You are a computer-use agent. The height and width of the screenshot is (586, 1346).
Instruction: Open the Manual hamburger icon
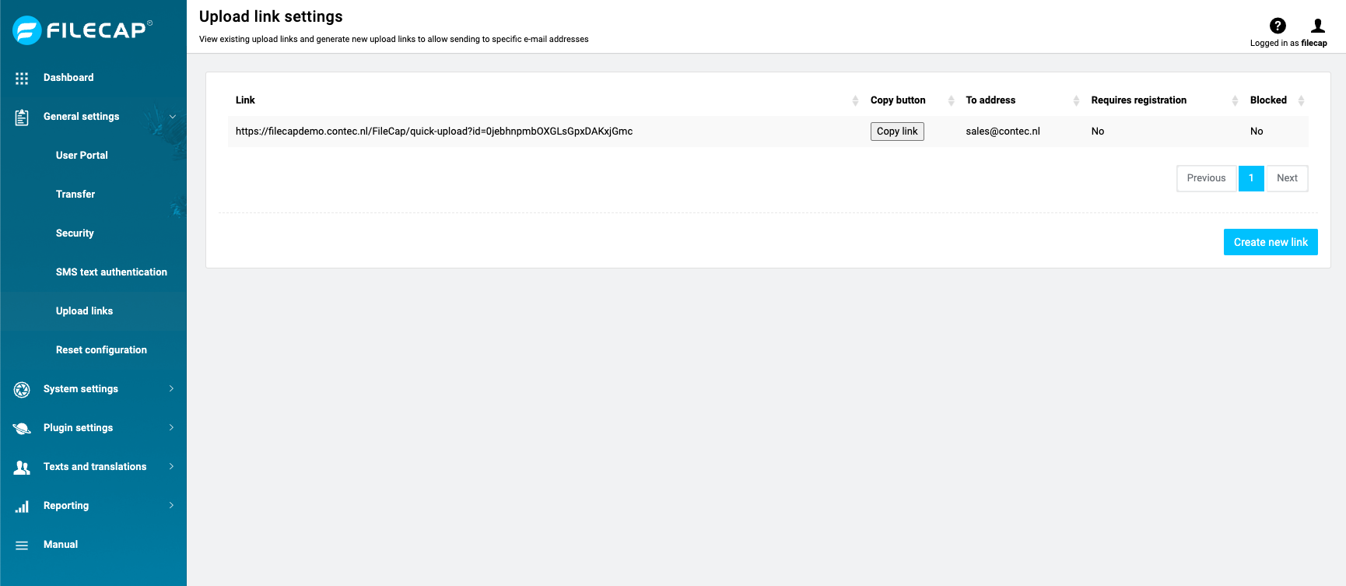[x=21, y=544]
